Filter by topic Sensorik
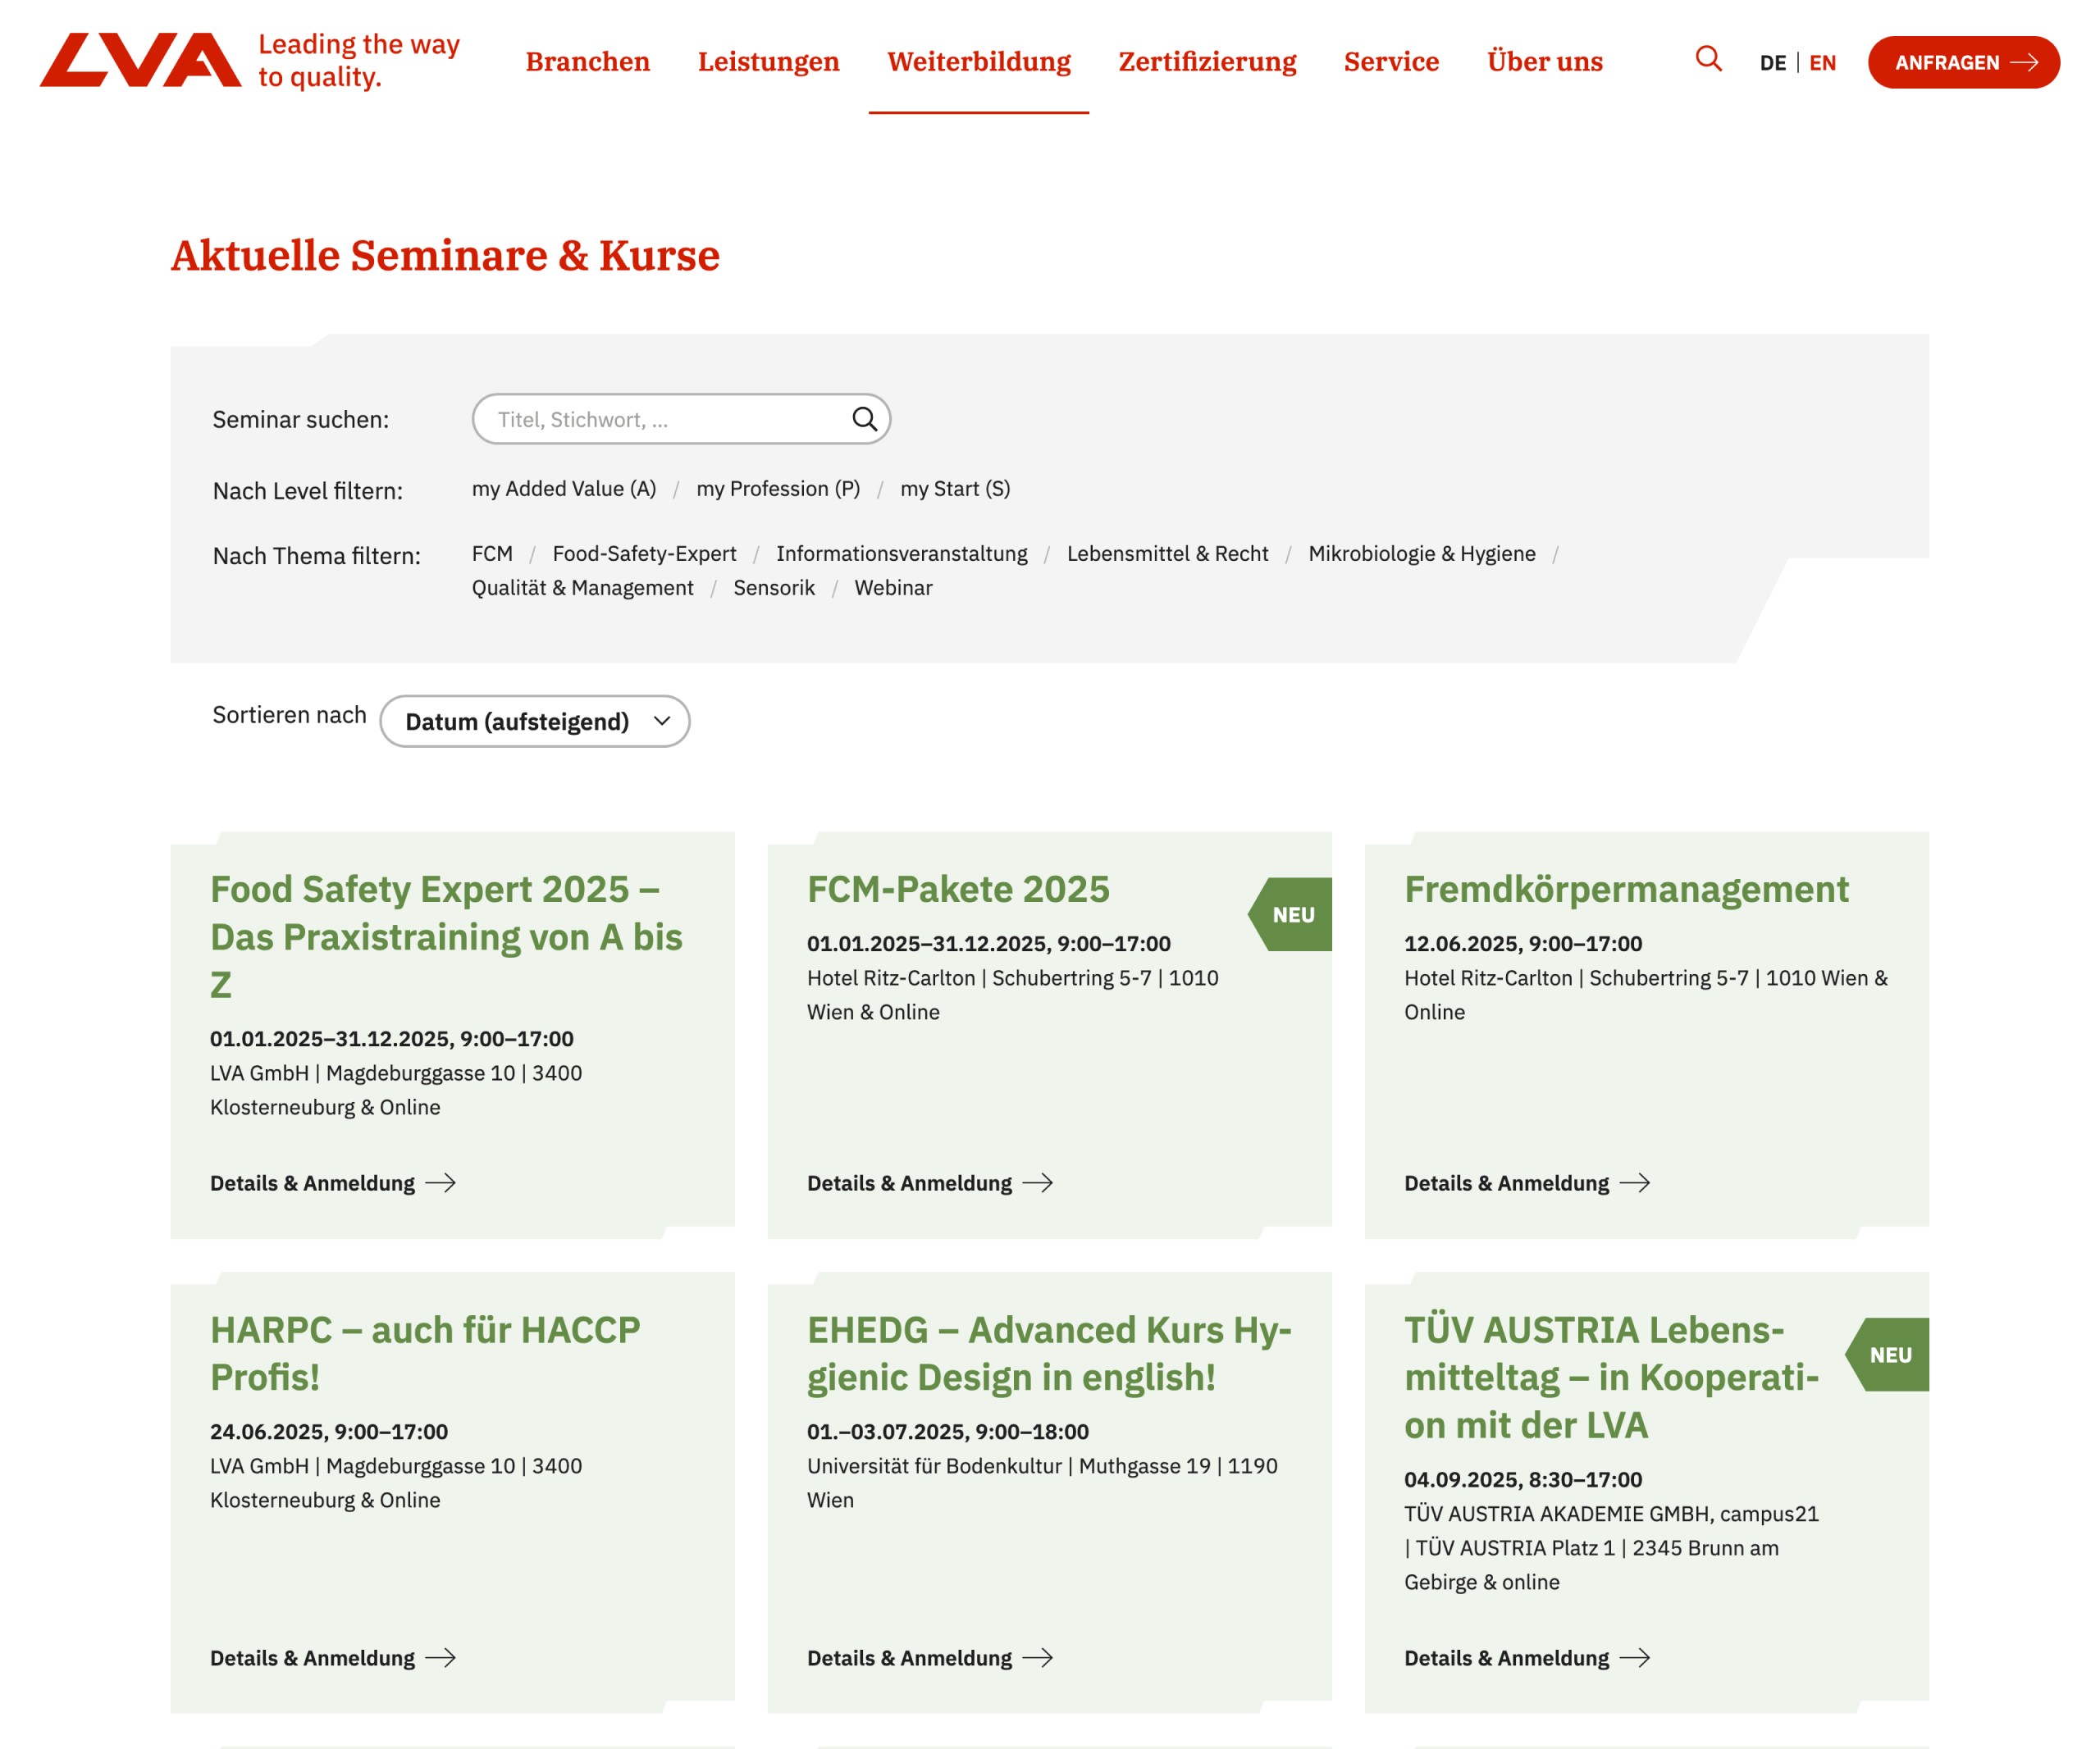Screen dimensions: 2100x1749 point(773,588)
